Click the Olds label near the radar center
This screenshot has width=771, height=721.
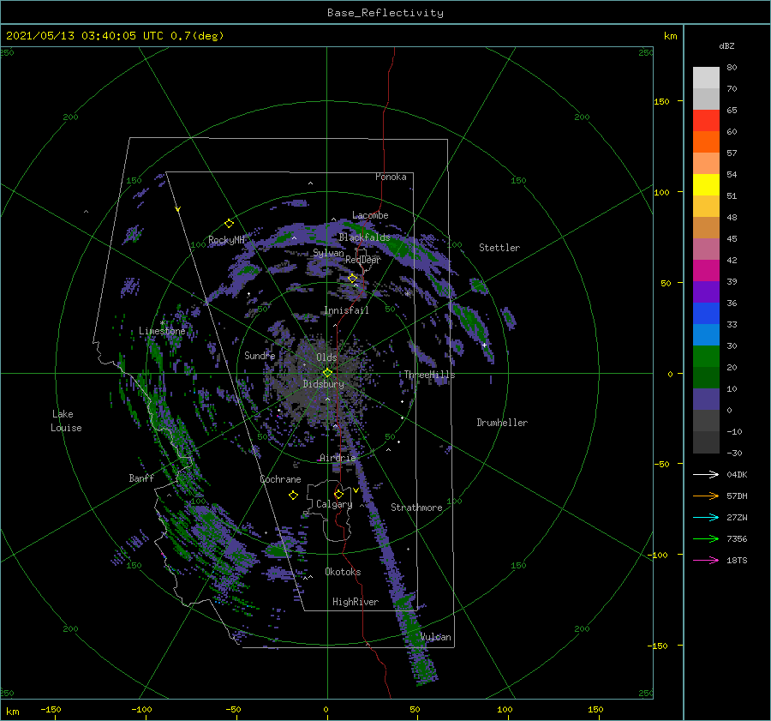coord(326,357)
